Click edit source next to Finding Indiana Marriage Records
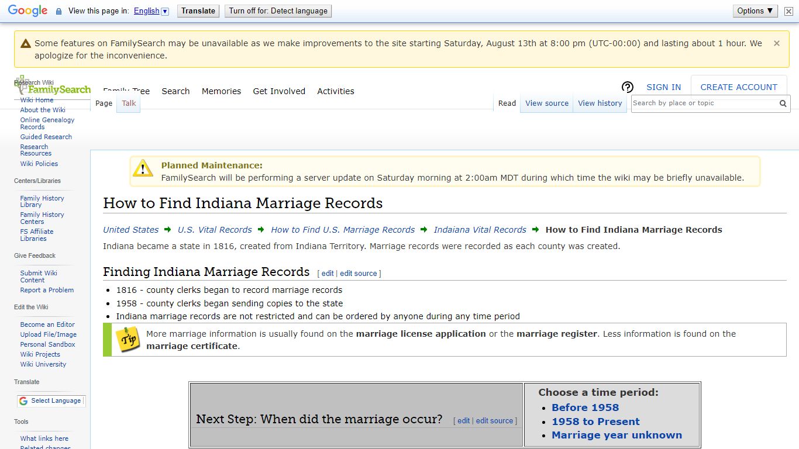 click(x=359, y=274)
